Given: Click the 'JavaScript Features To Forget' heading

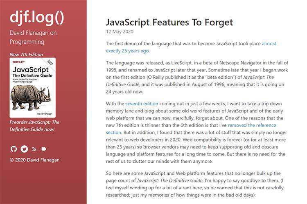Looking at the screenshot, I should (x=169, y=22).
